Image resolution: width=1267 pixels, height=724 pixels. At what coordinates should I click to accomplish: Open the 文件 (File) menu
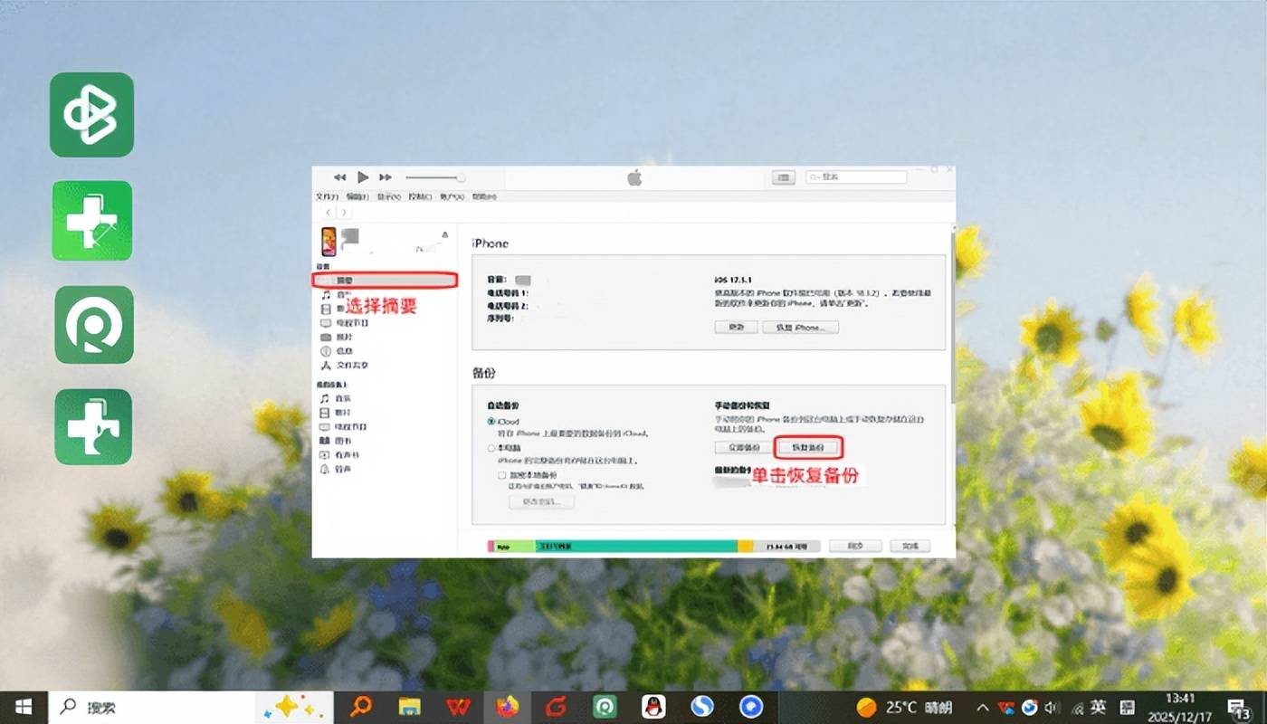click(327, 196)
